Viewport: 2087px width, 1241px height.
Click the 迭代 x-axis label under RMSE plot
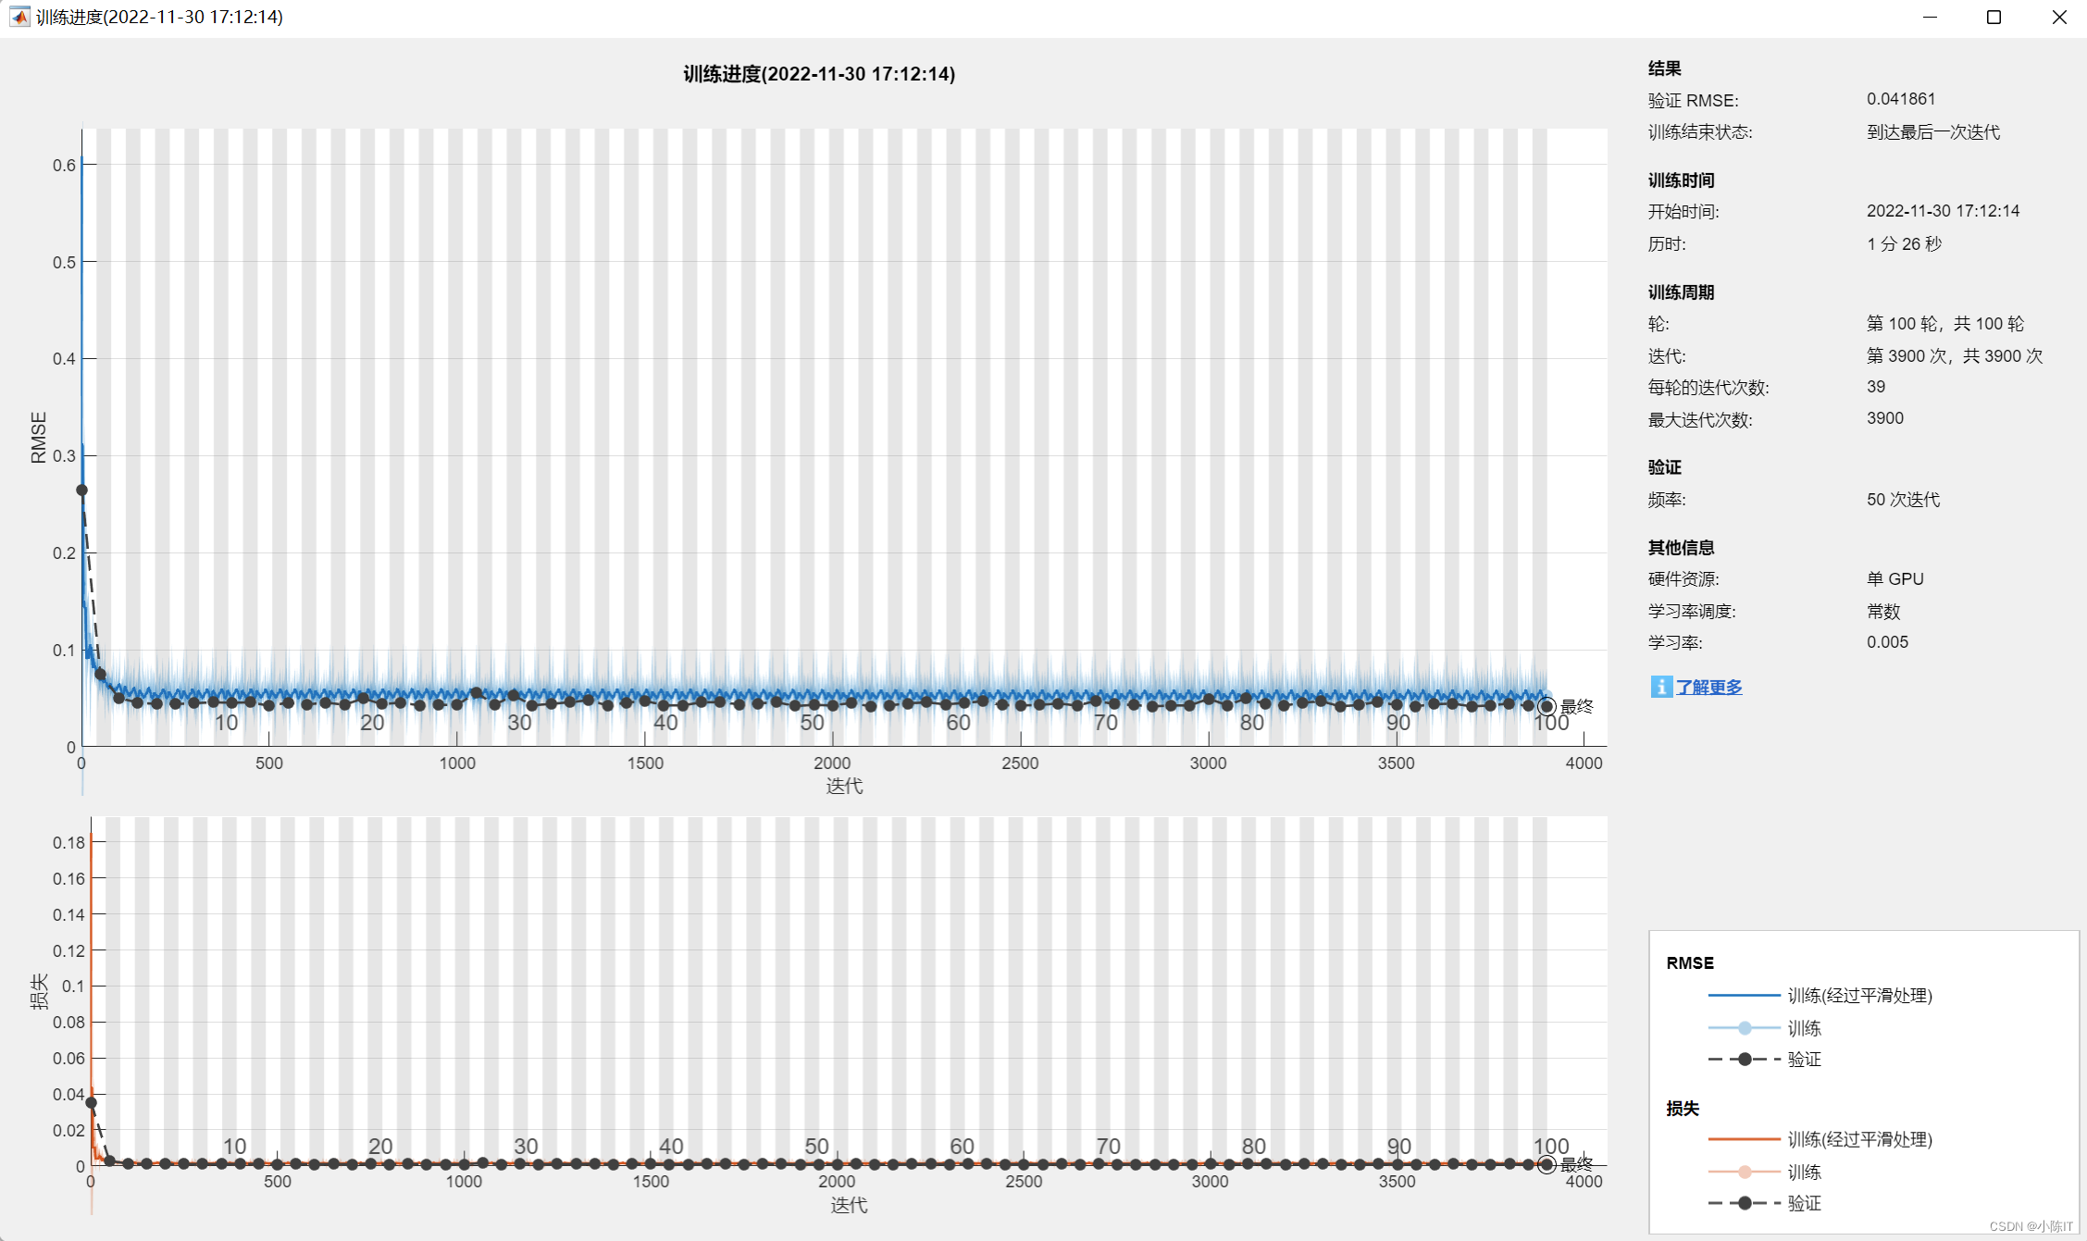(844, 786)
